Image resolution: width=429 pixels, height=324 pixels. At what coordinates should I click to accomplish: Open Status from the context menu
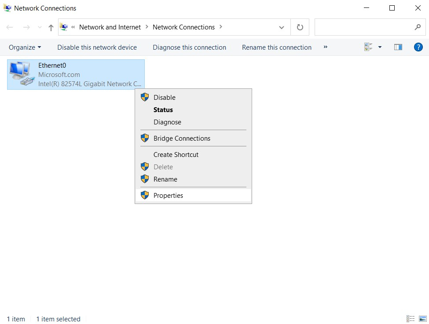(x=193, y=109)
